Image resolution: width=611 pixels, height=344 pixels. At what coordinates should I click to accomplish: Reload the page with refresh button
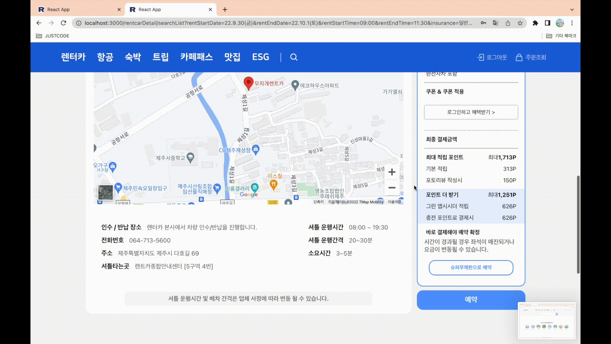pyautogui.click(x=63, y=23)
